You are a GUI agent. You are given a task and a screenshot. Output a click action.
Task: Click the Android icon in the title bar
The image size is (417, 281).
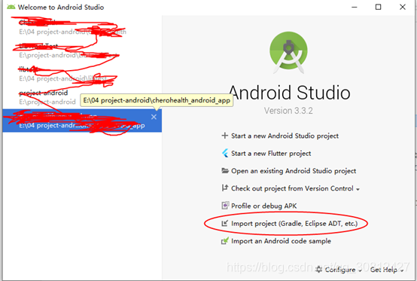pos(11,7)
